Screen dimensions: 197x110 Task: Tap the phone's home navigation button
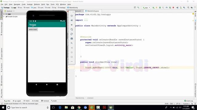click(47, 84)
